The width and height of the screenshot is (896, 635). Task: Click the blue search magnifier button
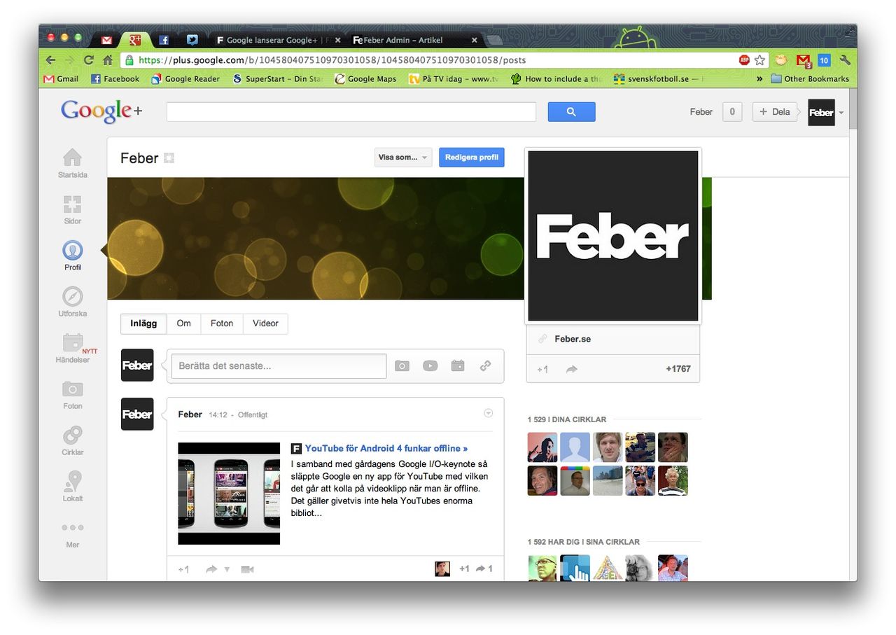coord(571,112)
